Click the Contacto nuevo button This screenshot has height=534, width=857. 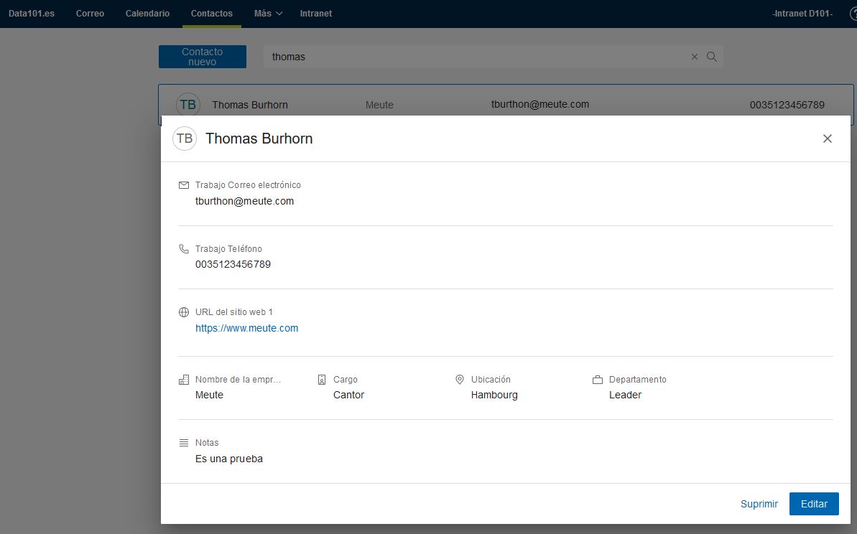[x=202, y=57]
